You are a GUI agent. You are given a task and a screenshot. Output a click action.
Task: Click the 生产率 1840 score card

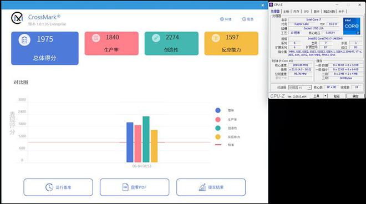click(111, 43)
